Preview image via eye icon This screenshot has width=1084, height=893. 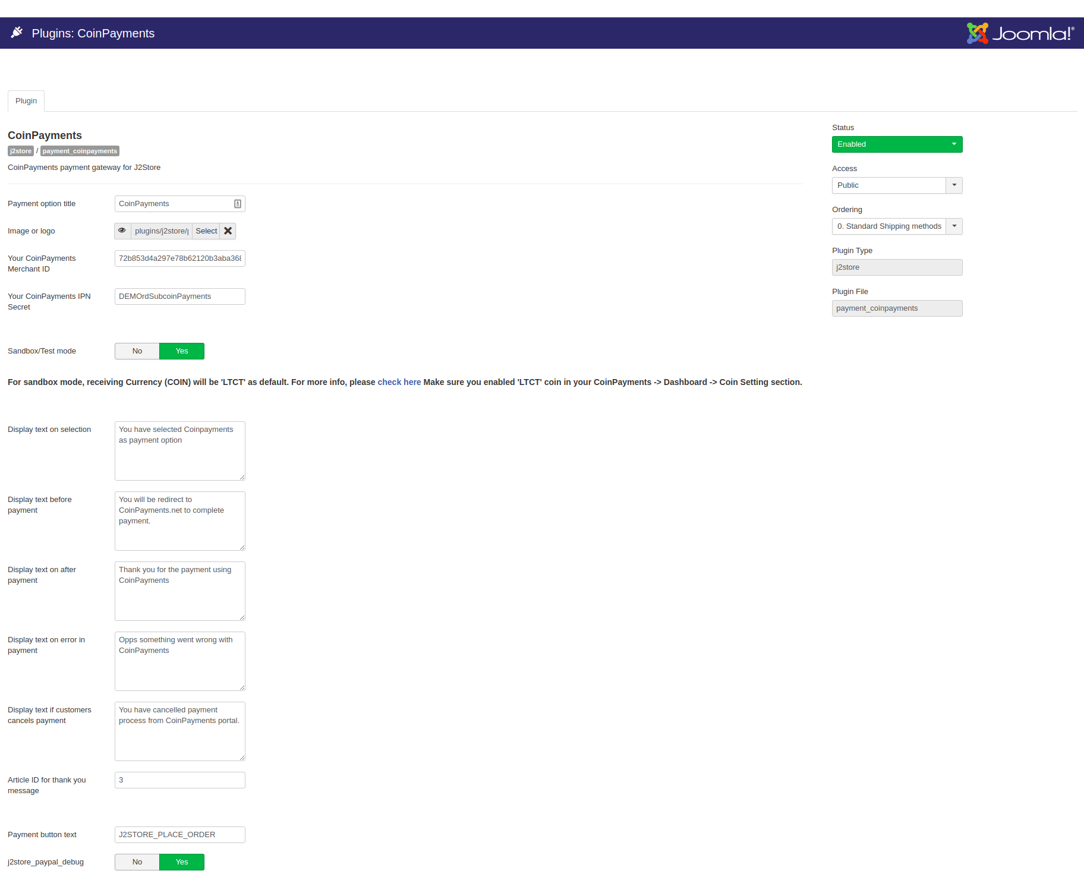click(x=122, y=231)
